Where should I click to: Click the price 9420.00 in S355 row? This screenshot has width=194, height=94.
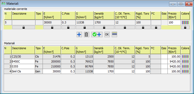(x=174, y=66)
